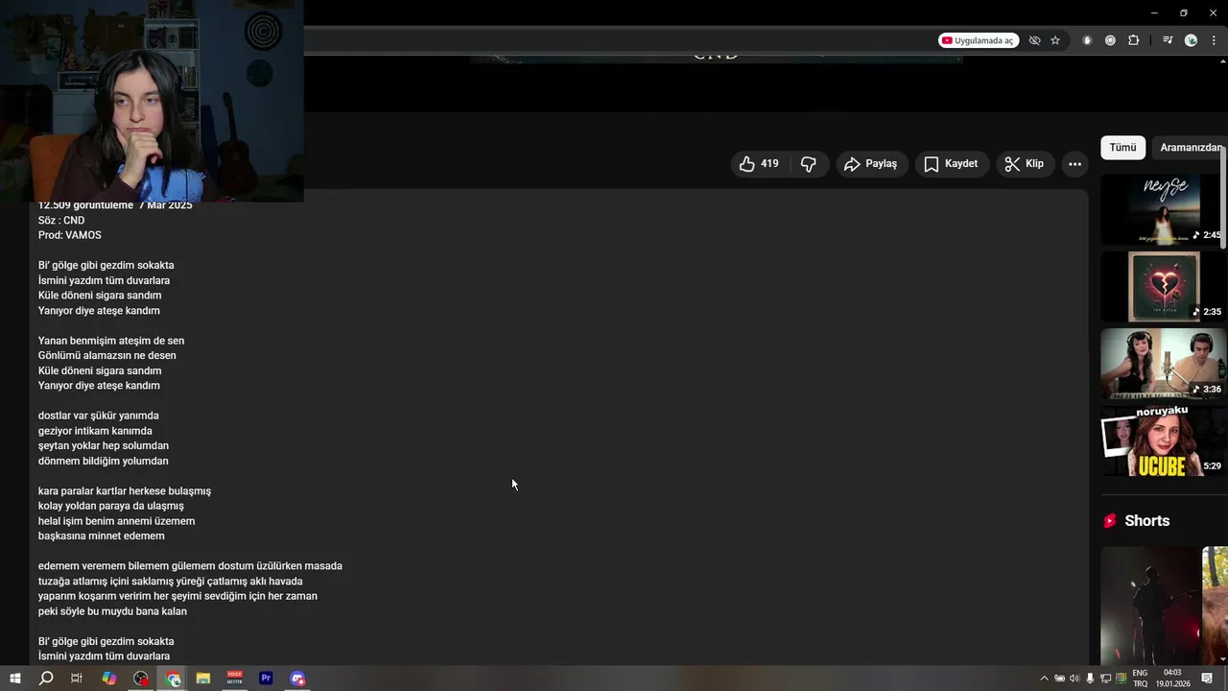
Task: Switch the ENG TRQ input language
Action: [x=1140, y=679]
